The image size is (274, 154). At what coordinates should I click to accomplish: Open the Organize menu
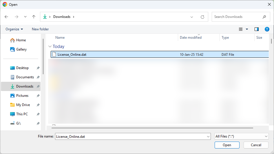point(14,29)
